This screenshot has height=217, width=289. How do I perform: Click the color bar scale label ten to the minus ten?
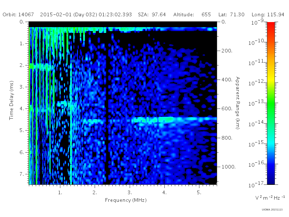point(257,42)
